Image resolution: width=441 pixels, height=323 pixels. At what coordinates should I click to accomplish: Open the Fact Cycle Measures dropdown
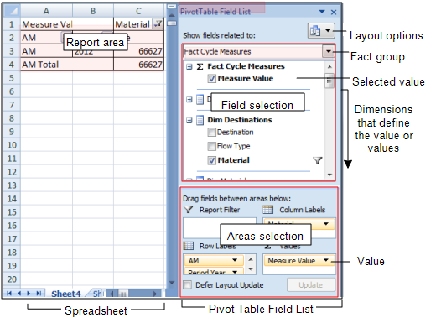[x=328, y=52]
